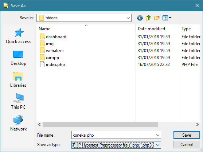Click the Save As notepad title icon
The image size is (203, 152).
pos(6,5)
